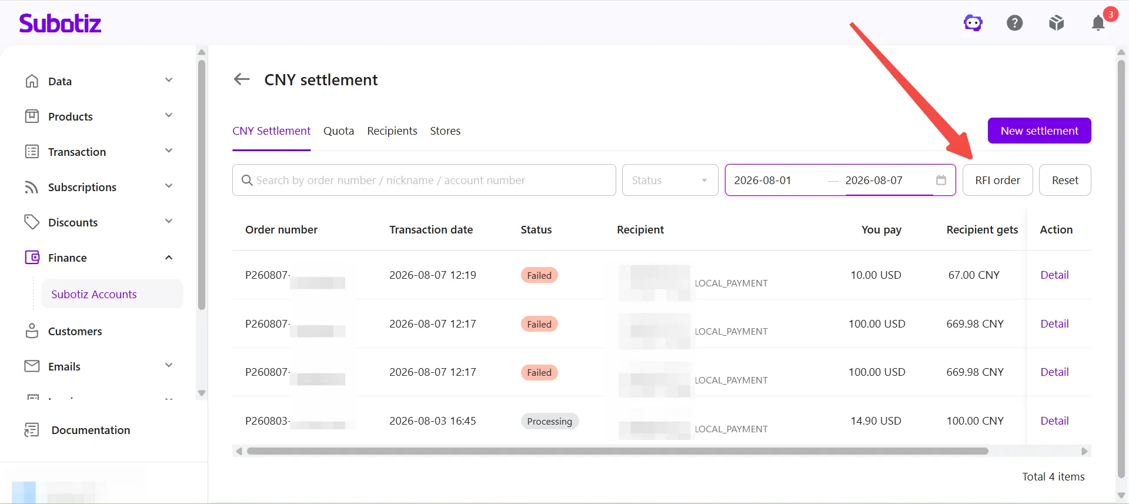The height and width of the screenshot is (504, 1129).
Task: Click the package box icon in header
Action: coord(1057,23)
